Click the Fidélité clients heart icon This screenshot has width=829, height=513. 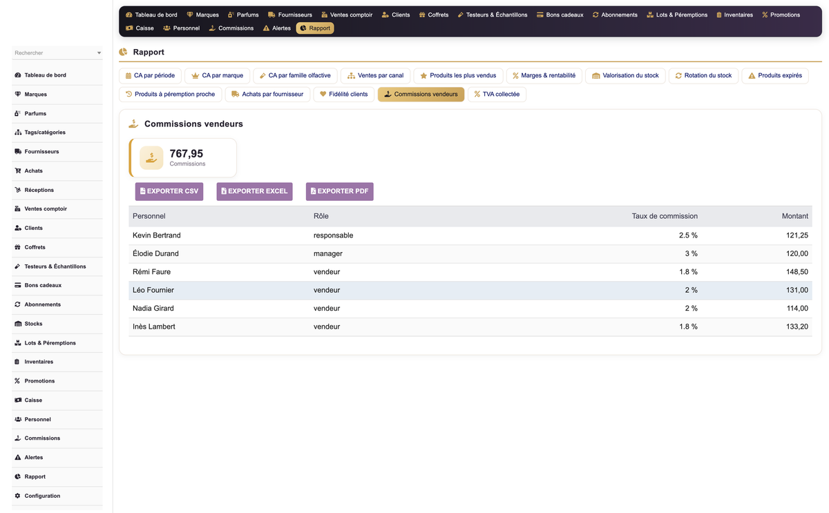click(x=323, y=94)
